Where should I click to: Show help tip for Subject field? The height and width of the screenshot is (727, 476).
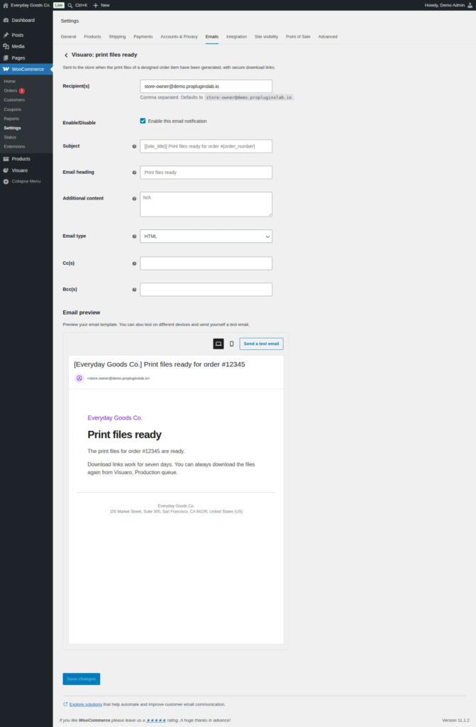134,146
